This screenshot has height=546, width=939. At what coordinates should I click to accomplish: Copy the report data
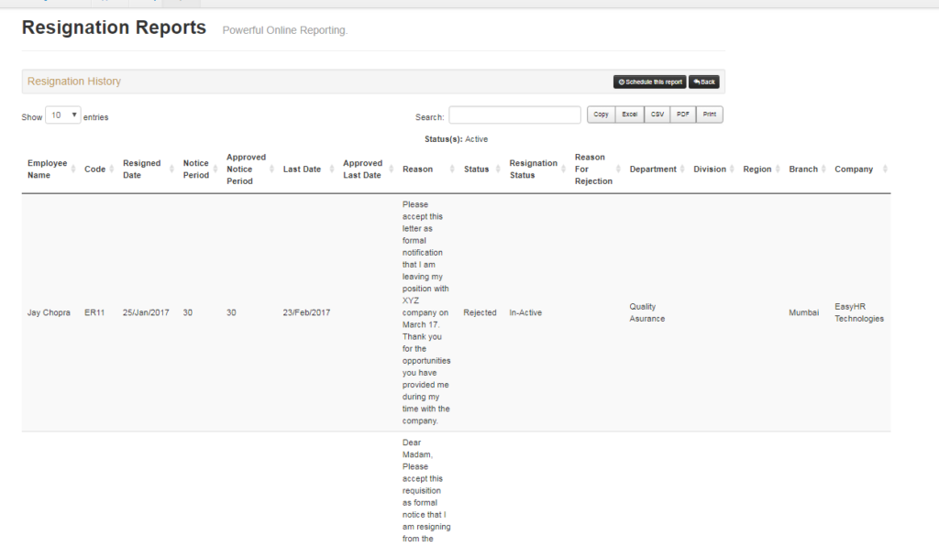601,114
